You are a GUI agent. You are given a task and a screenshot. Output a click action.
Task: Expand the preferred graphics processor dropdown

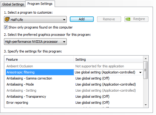pos(35,42)
